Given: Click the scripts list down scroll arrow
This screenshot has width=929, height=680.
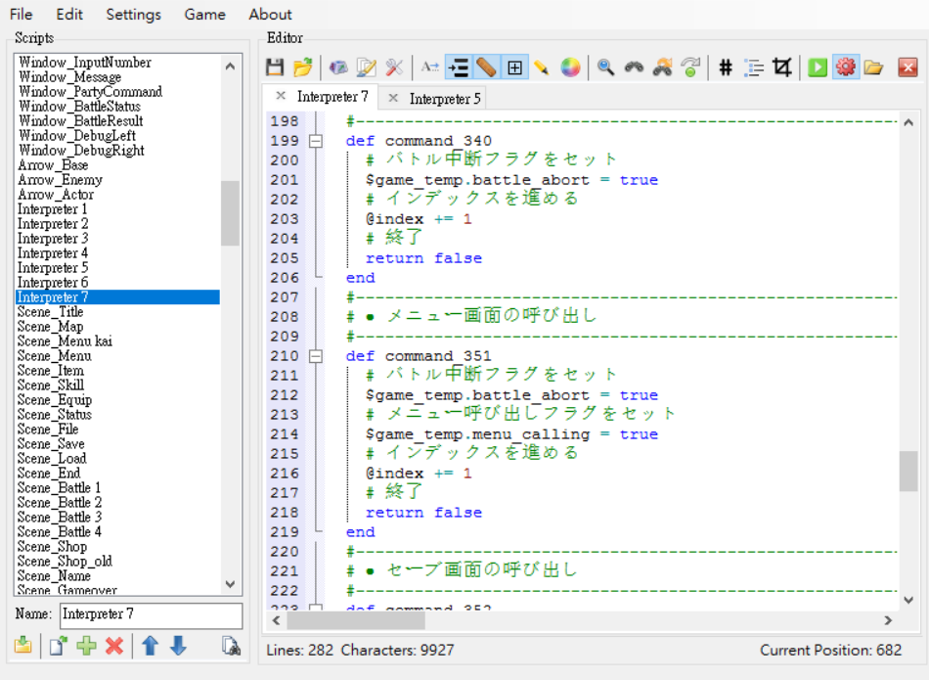Looking at the screenshot, I should 231,584.
